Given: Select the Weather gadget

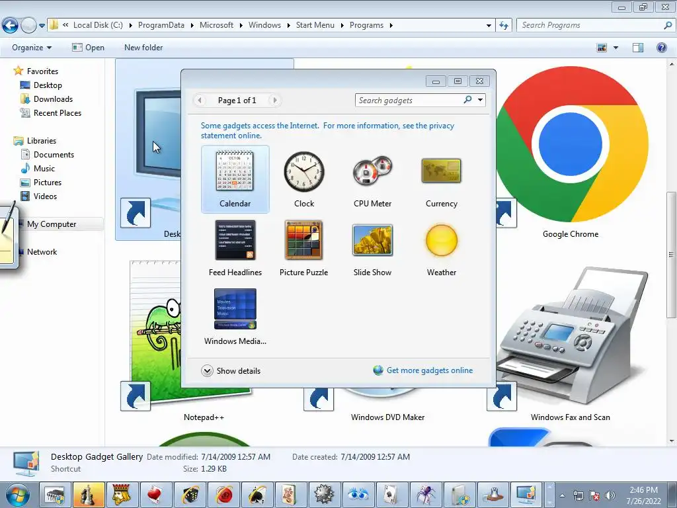Looking at the screenshot, I should click(441, 249).
